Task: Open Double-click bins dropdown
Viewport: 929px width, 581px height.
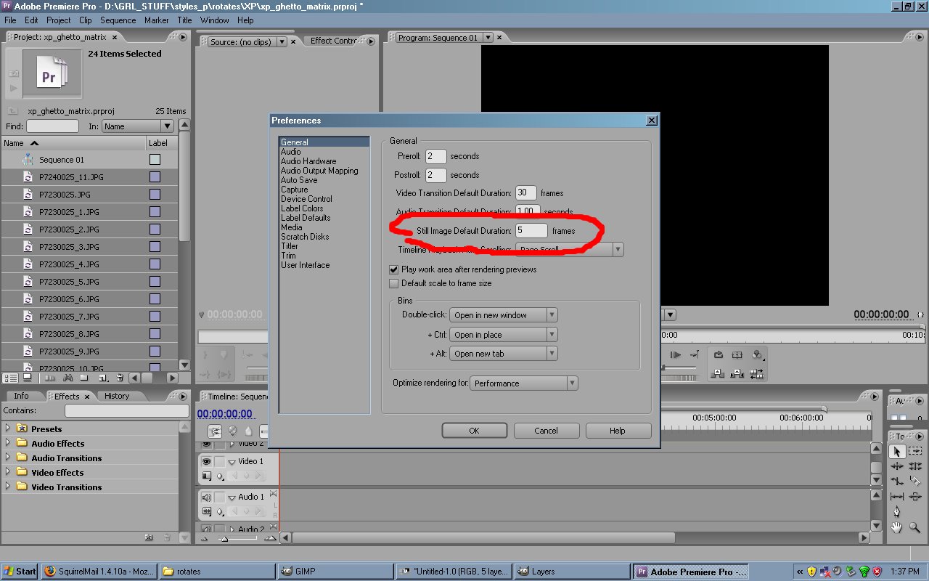Action: click(x=504, y=315)
